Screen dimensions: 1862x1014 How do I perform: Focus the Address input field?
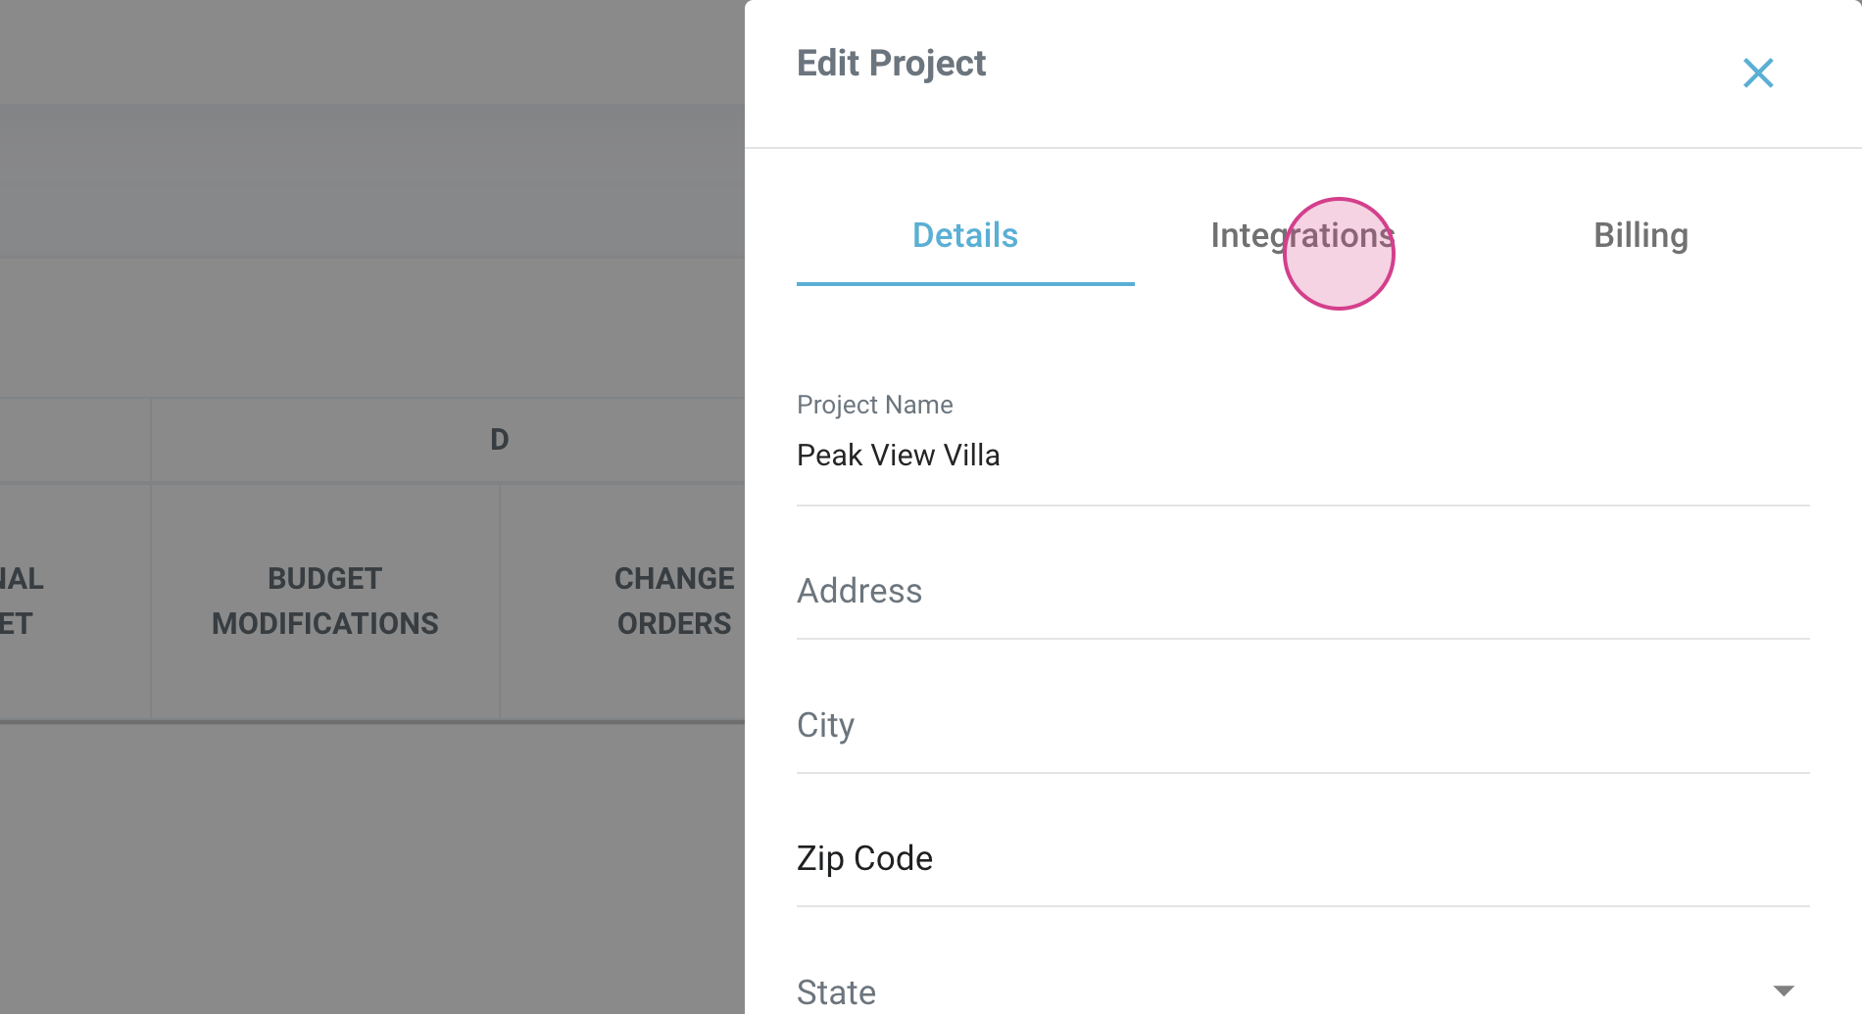coord(1302,592)
